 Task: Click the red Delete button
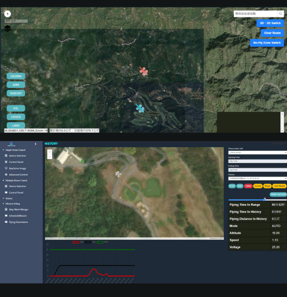248,186
